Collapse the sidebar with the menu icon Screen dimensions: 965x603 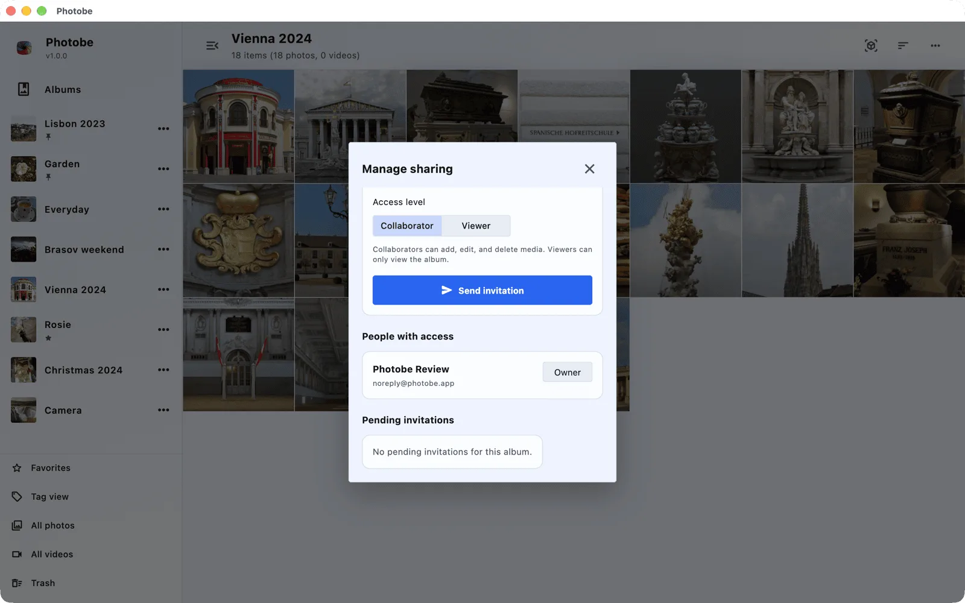click(212, 46)
